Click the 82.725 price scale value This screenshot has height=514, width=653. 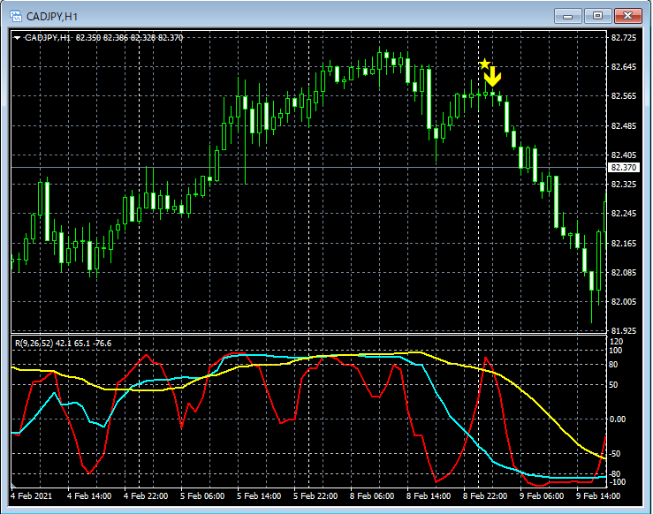tap(624, 38)
